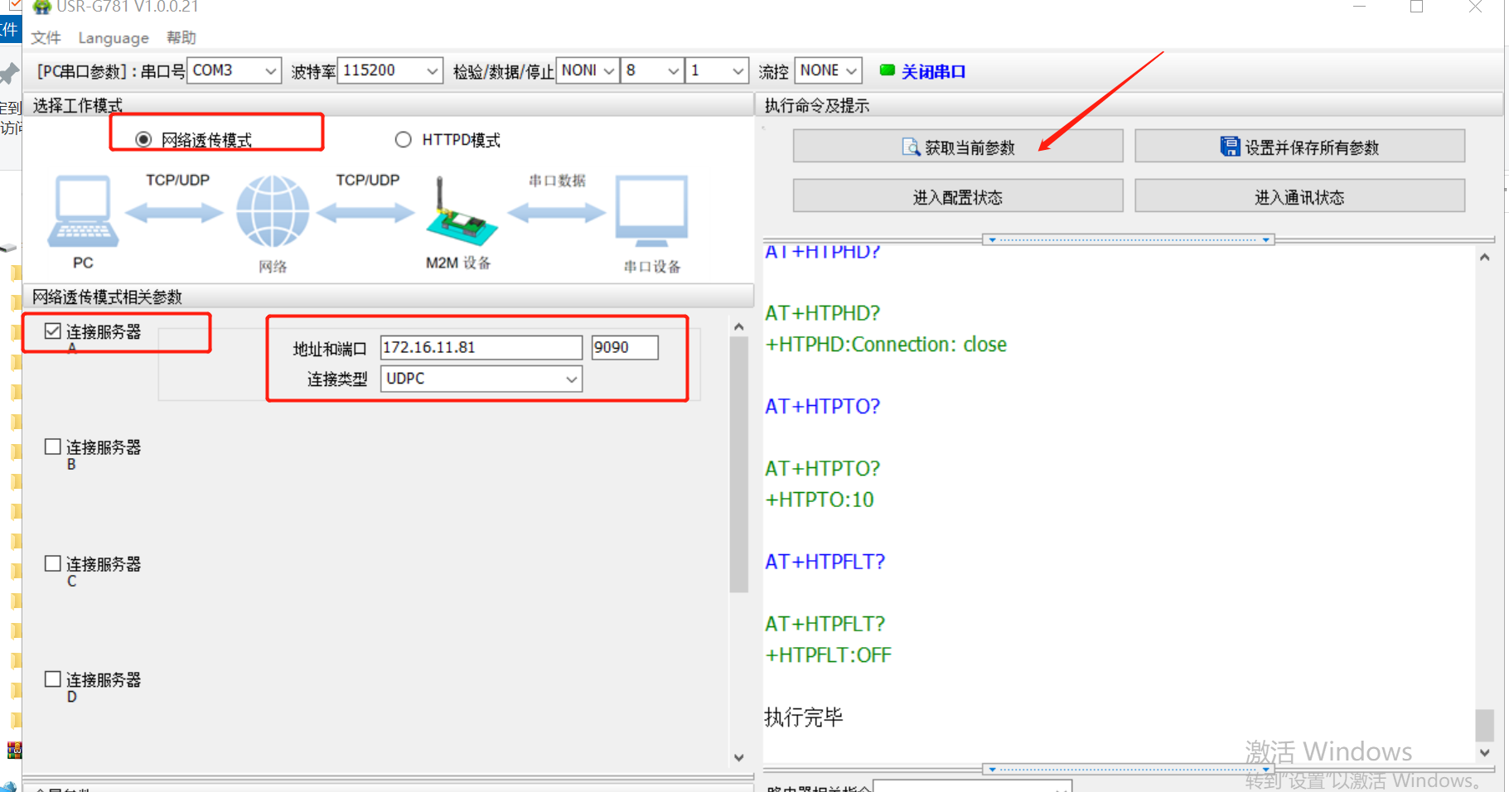Screen dimensions: 1509x792
Task: Select the HTTPD模式 radio button
Action: pyautogui.click(x=403, y=139)
